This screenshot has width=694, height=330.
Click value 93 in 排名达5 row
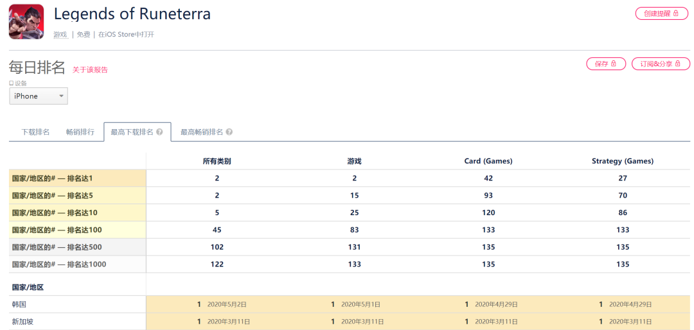click(488, 196)
